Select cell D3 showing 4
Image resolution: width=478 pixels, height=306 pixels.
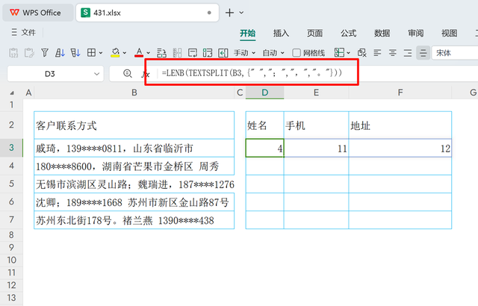tap(264, 148)
